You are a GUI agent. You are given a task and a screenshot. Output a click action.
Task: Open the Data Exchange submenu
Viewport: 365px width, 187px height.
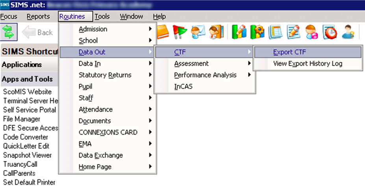pos(107,155)
